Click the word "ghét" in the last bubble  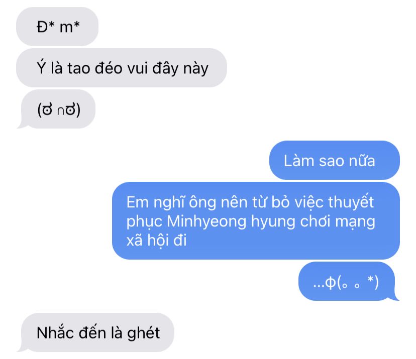tap(144, 333)
